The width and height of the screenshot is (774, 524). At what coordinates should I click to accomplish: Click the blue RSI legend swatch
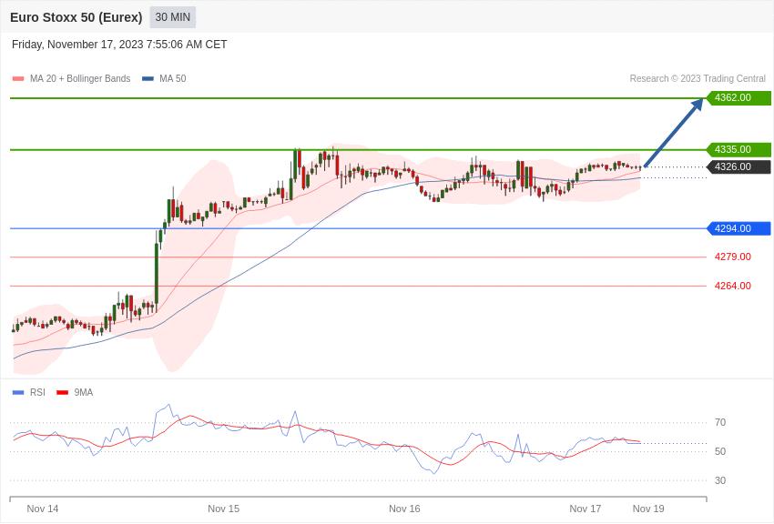point(18,392)
